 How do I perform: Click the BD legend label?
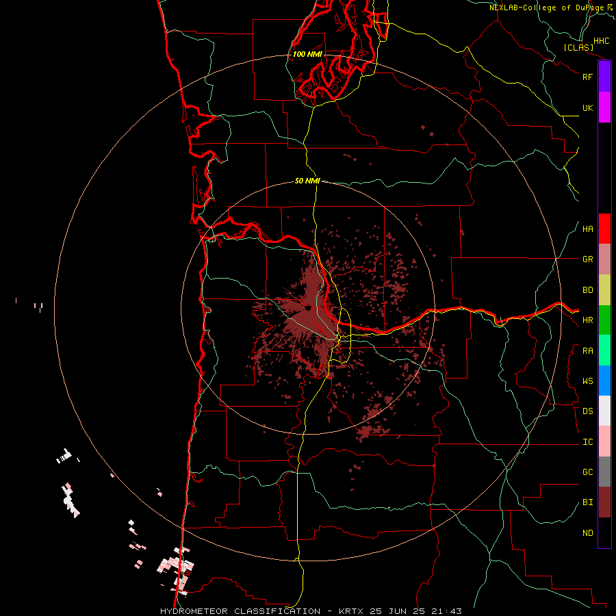587,290
